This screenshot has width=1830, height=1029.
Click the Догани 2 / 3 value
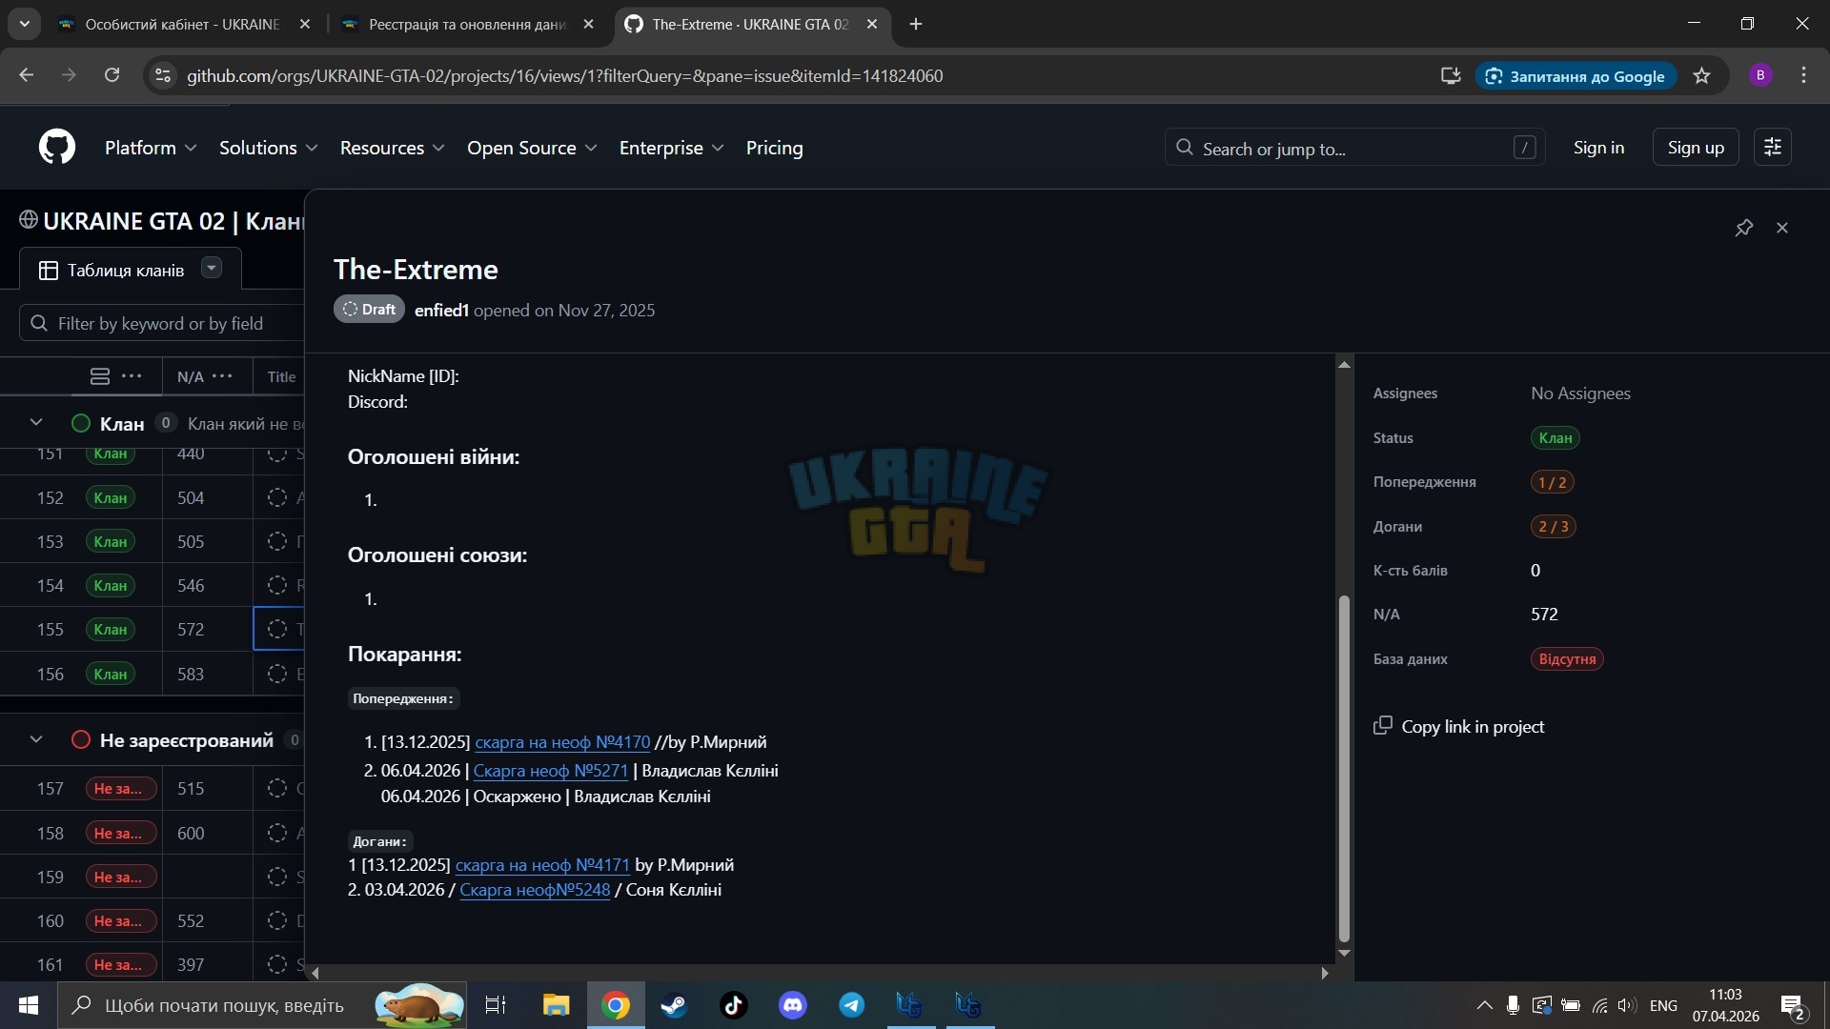(1553, 527)
